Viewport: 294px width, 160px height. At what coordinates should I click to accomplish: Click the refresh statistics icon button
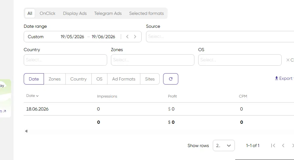coord(171,79)
